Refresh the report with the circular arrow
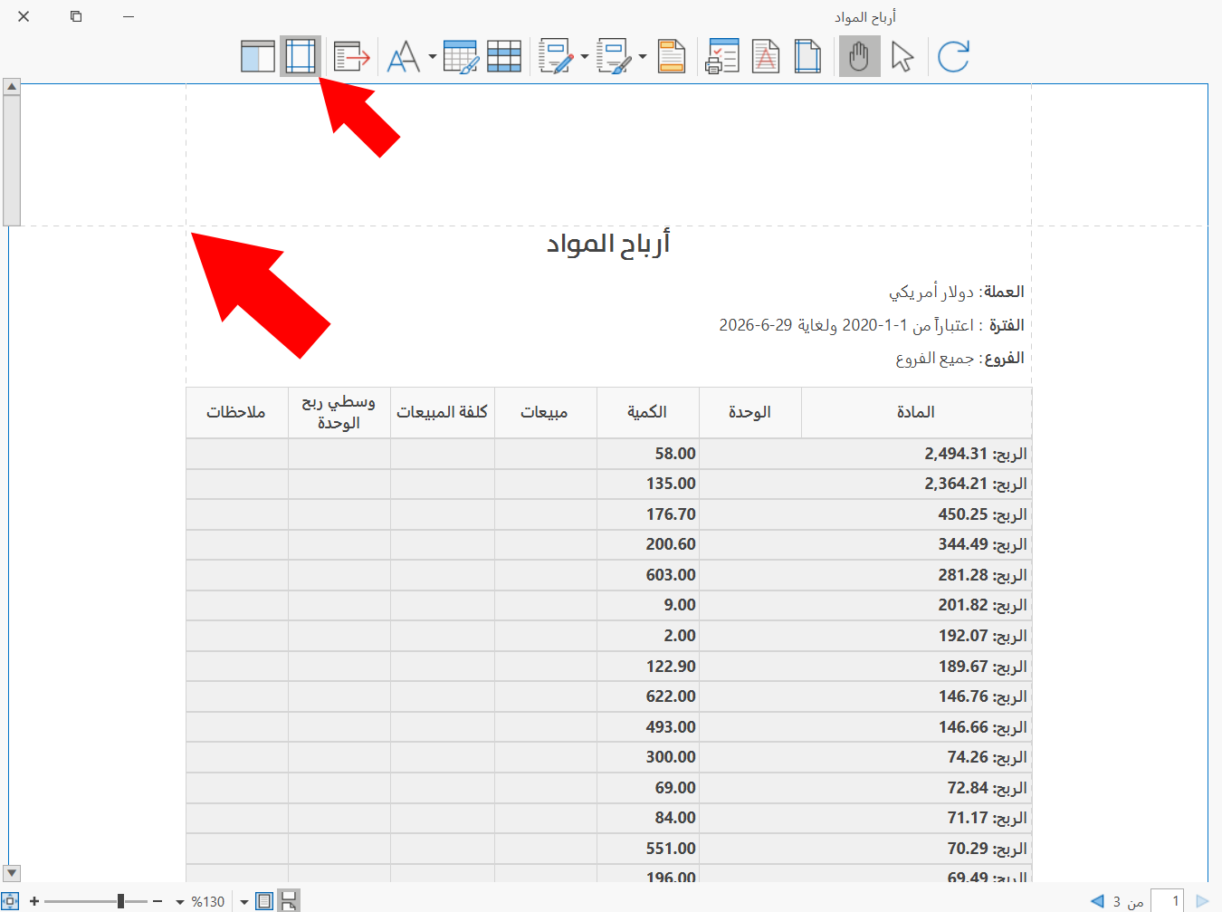This screenshot has height=912, width=1222. coord(953,57)
